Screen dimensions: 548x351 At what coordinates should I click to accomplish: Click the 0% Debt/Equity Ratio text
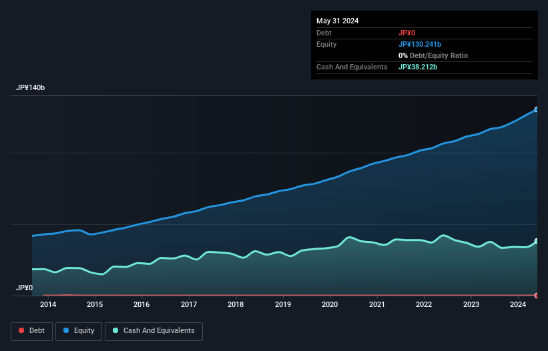click(433, 55)
